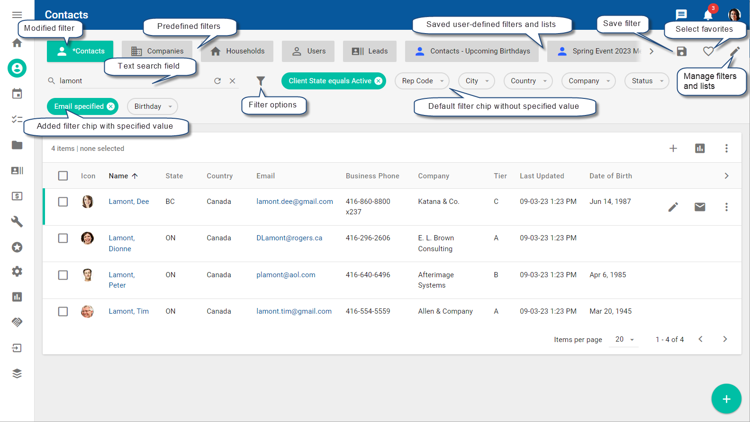
Task: Click the funnel Filter options icon
Action: 261,81
